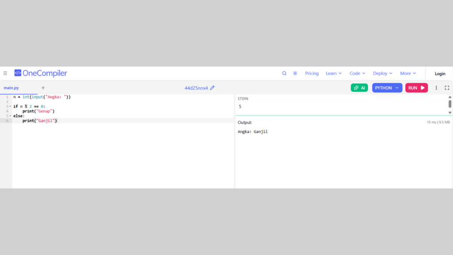Toggle light/dark theme sun icon
Viewport: 453px width, 255px height.
coord(295,73)
